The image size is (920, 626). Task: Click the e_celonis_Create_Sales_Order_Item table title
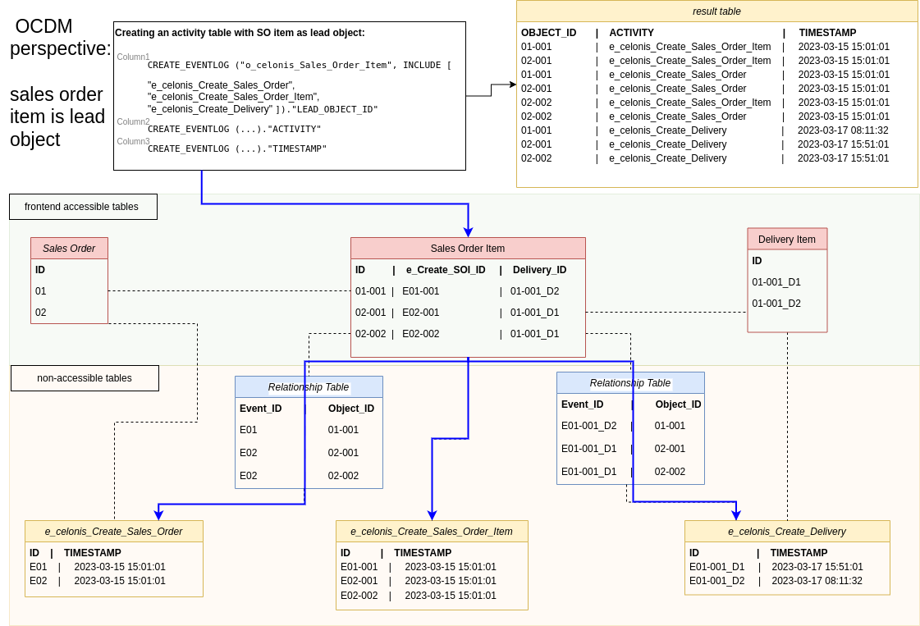pos(431,531)
